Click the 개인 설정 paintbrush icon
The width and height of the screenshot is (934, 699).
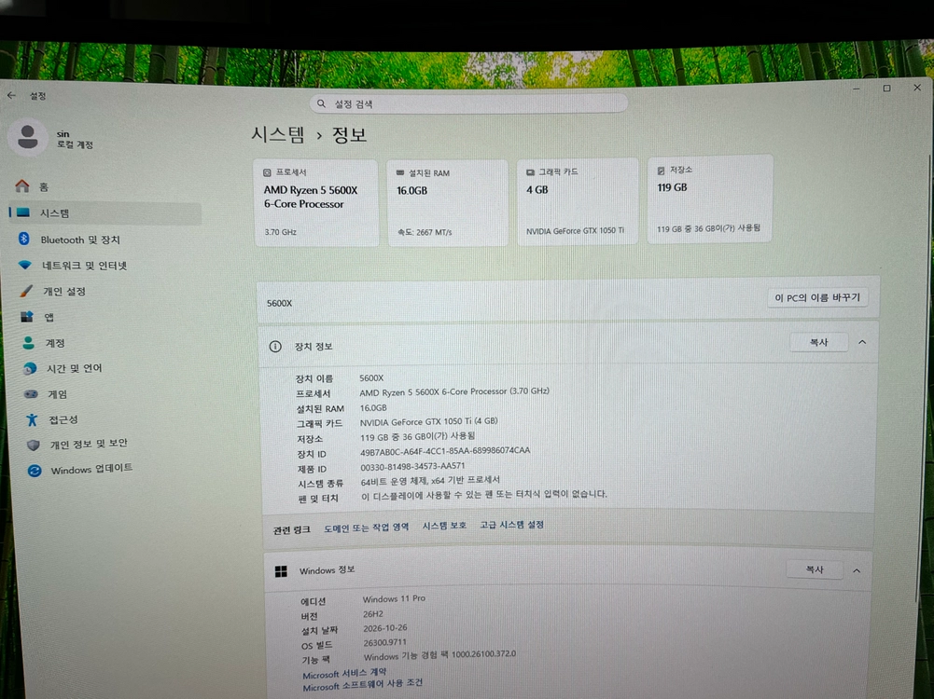coord(26,290)
